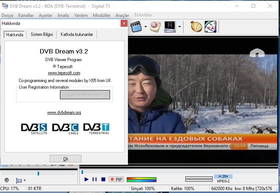Stop playback with the square stop button
The height and width of the screenshot is (193, 280).
(103, 179)
